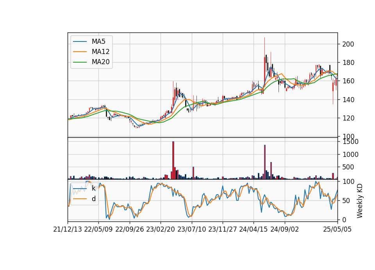
Task: Click the MA12 legend label
Action: click(x=100, y=52)
